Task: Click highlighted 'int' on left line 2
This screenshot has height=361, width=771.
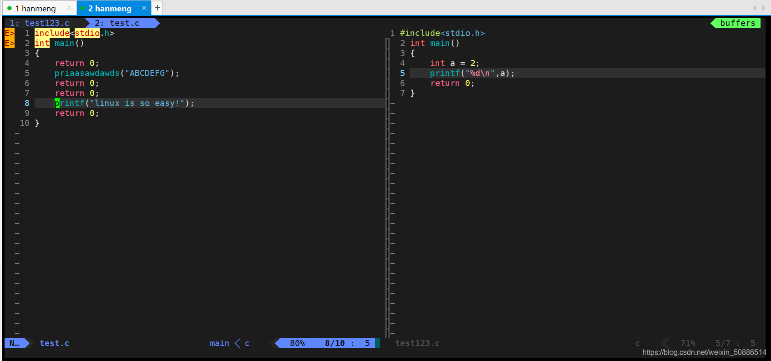Action: click(42, 43)
